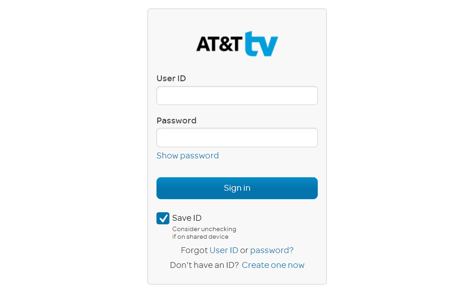Uncheck the Save ID checkbox
Image resolution: width=472 pixels, height=293 pixels.
tap(163, 218)
